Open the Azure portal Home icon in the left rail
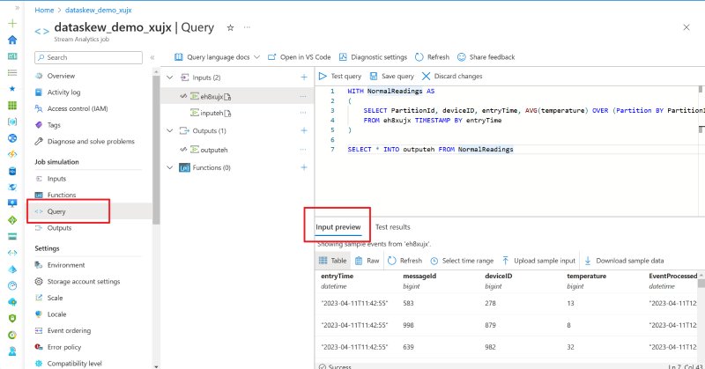The height and width of the screenshot is (369, 705). (12, 40)
